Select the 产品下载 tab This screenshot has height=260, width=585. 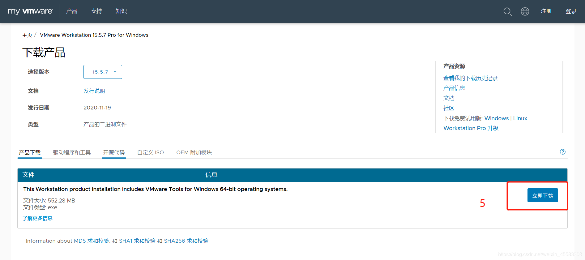pos(30,152)
